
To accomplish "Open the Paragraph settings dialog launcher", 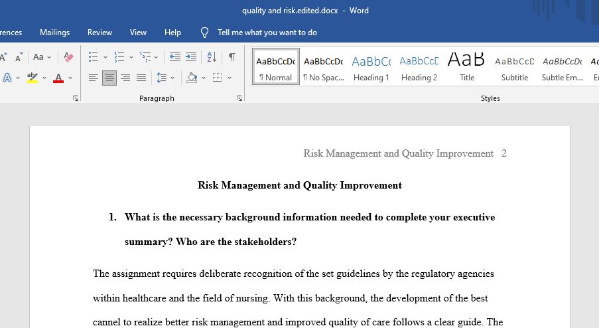I will tap(239, 99).
